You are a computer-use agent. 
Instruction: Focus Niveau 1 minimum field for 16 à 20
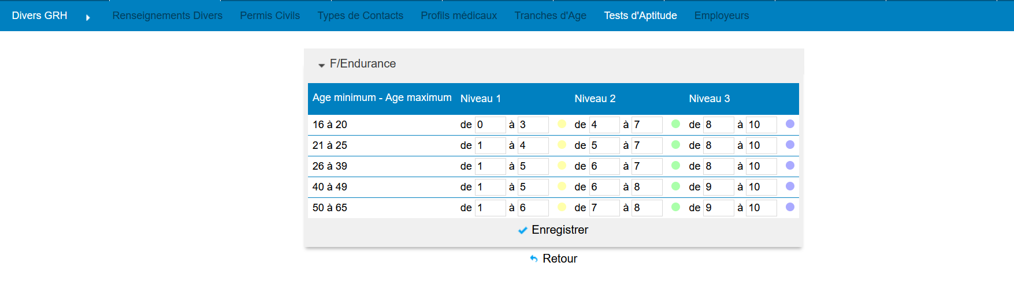click(x=490, y=125)
